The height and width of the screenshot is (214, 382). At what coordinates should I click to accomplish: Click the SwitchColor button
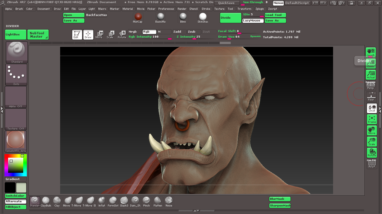click(16, 196)
